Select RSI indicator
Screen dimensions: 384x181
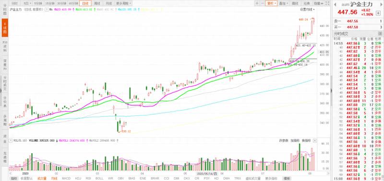coord(88,179)
